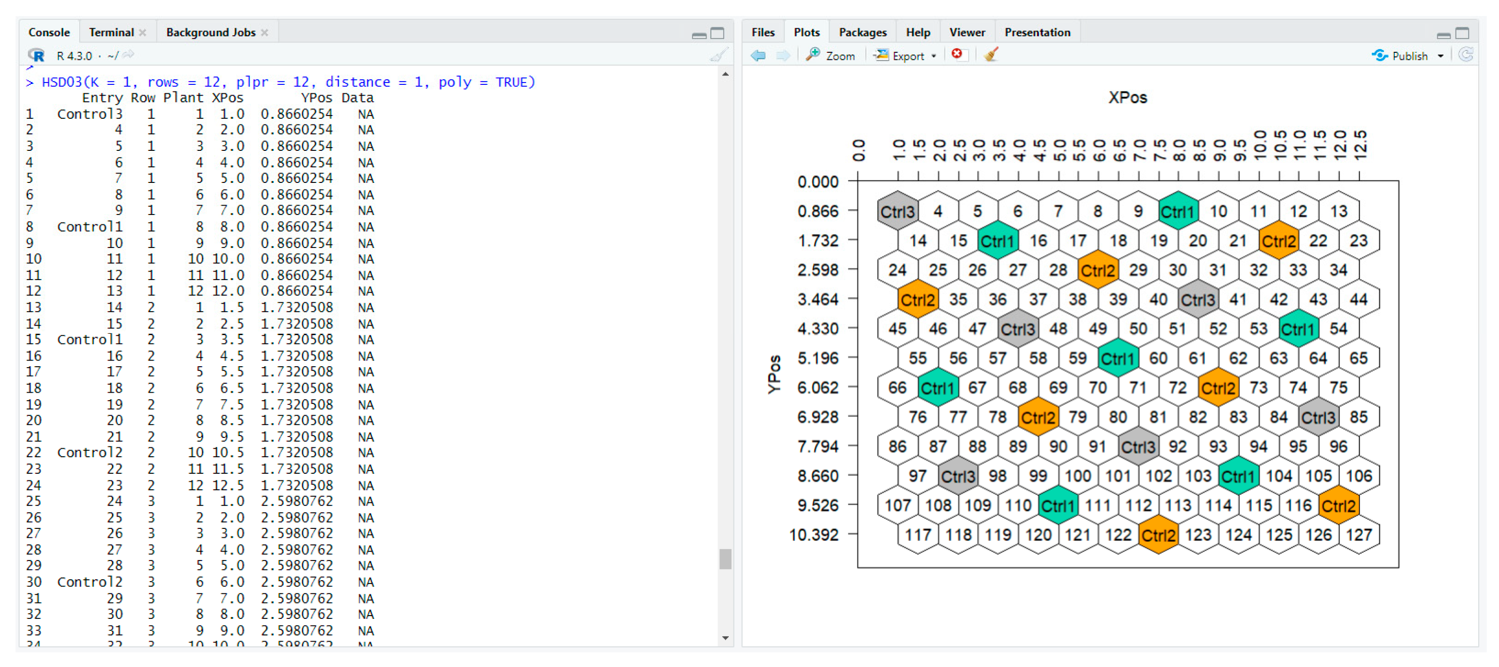Clear all plots with broom icon
1499x667 pixels.
tap(990, 55)
